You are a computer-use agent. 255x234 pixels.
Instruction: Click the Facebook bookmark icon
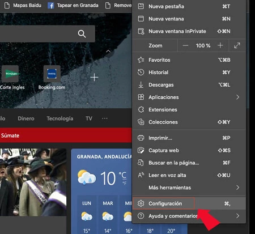50,6
